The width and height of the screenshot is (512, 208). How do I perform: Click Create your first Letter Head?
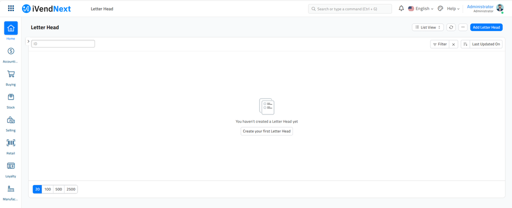(x=266, y=131)
